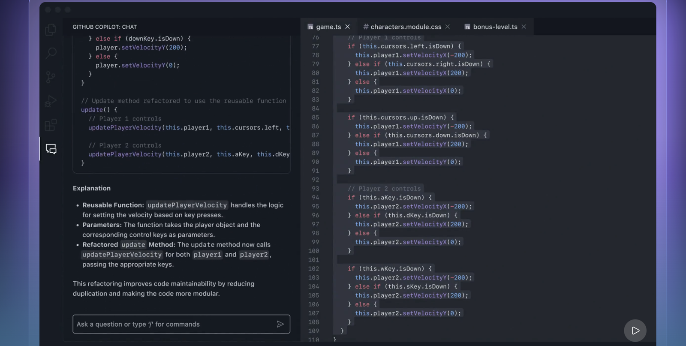The image size is (686, 346).
Task: Click '// Player 2 controls' comment in editor
Action: pos(384,189)
